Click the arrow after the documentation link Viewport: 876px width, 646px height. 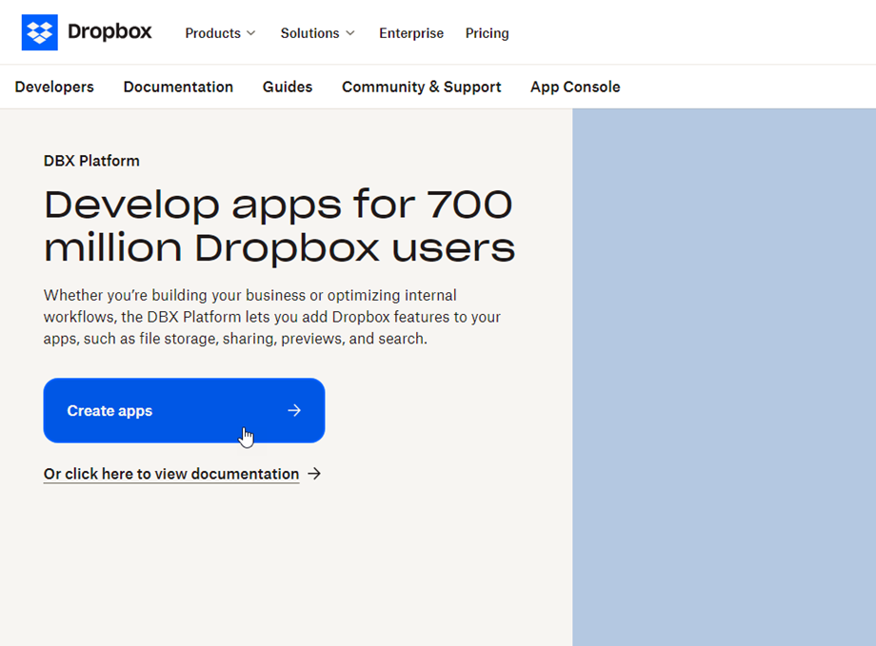(315, 474)
